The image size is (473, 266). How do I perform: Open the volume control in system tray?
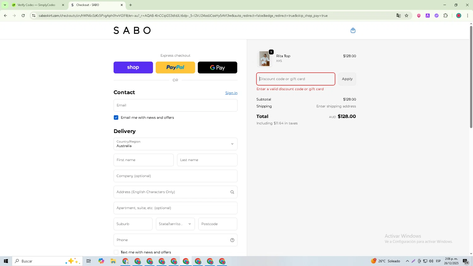[x=431, y=261]
